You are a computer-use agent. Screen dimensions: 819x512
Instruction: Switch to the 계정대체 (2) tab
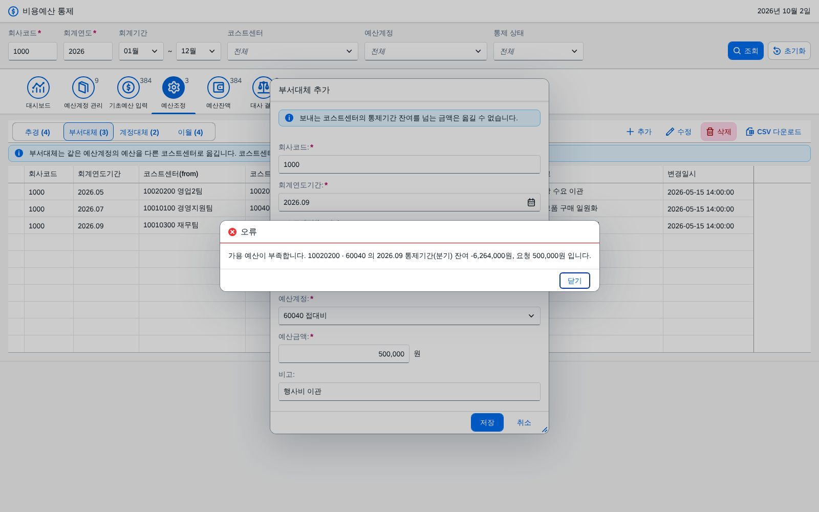(139, 132)
